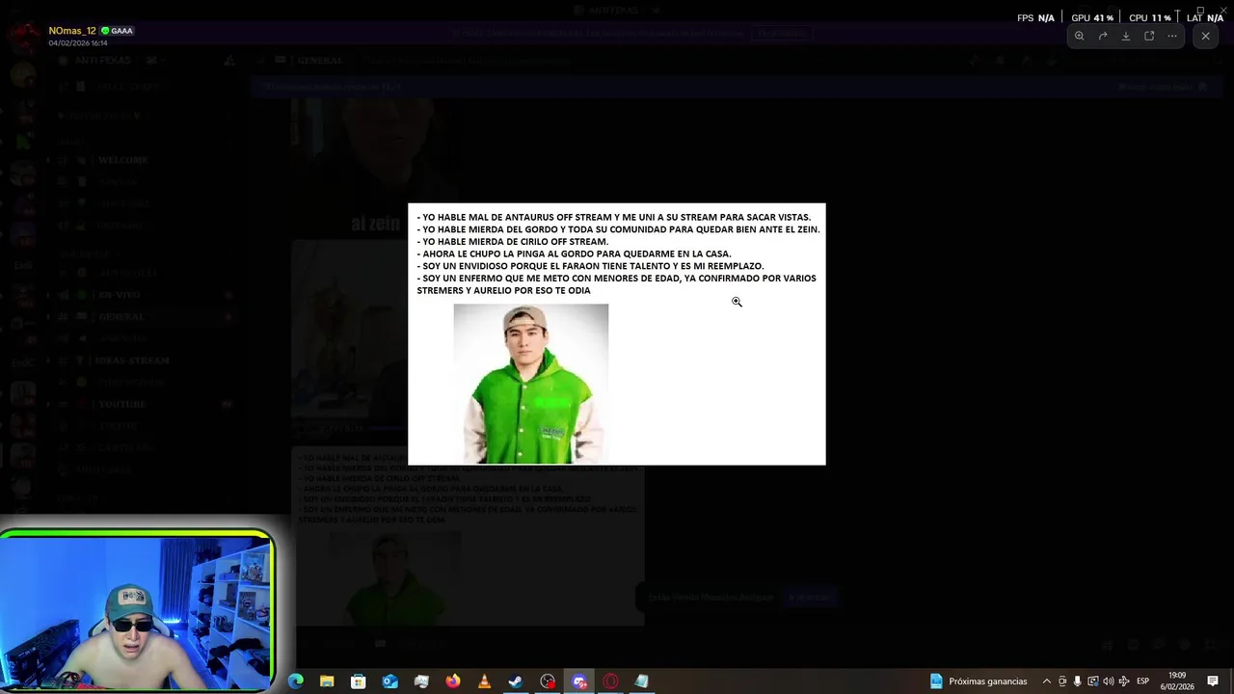Open Microsoft Store from the taskbar
Image resolution: width=1234 pixels, height=694 pixels.
359,681
